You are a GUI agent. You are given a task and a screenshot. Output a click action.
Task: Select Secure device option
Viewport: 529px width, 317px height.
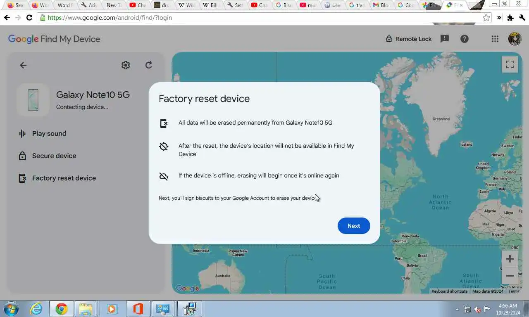[54, 156]
